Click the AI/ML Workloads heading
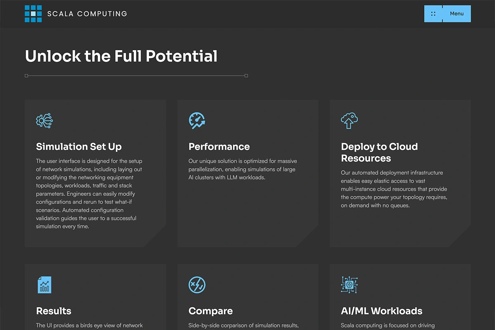 coord(382,311)
